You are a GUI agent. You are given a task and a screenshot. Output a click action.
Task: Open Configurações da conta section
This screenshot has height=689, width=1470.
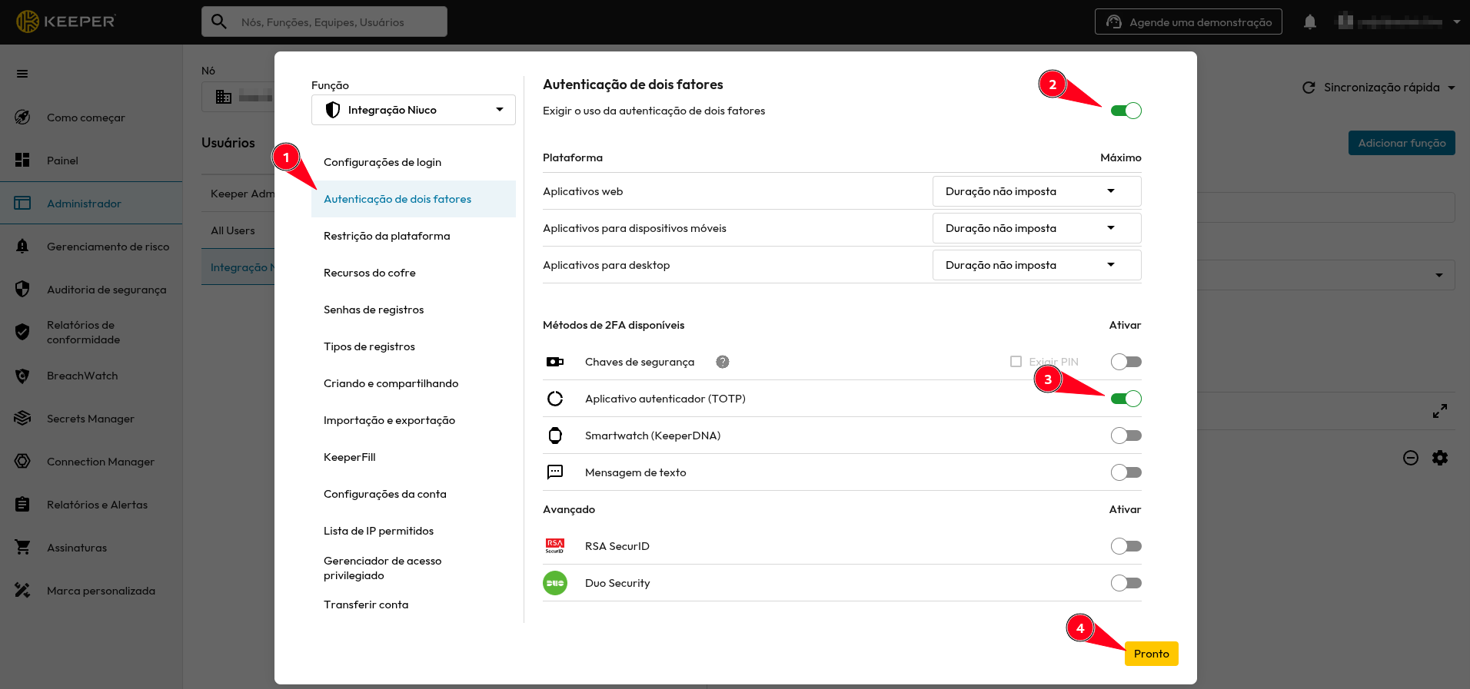pyautogui.click(x=414, y=494)
